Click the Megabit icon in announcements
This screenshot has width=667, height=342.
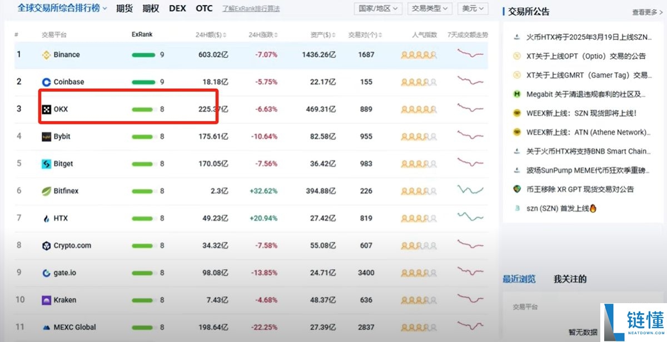click(x=516, y=94)
